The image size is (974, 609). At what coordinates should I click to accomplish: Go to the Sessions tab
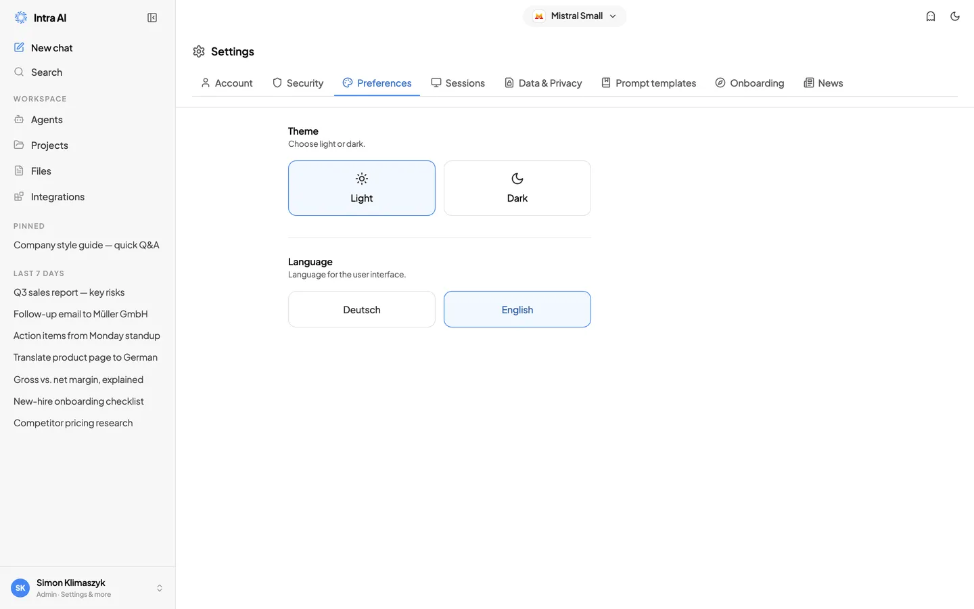[x=458, y=83]
